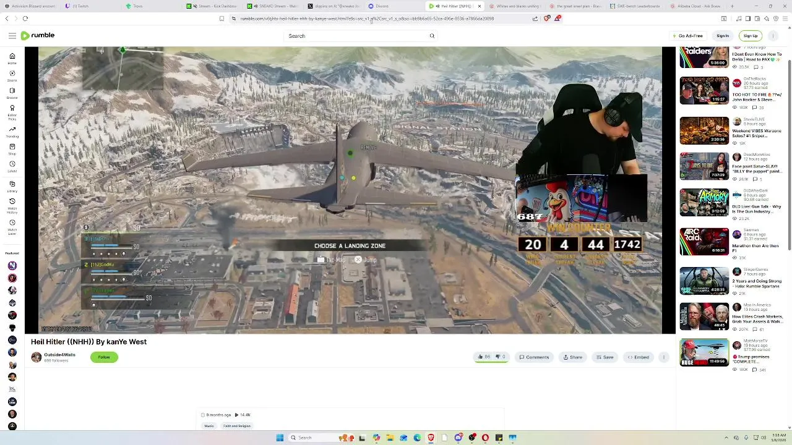Dislike the video with thumbs down
Screen dimensions: 792x445
coord(501,357)
